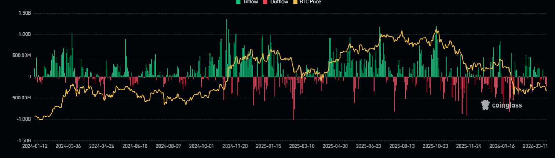Click the 2024-11-20 x-axis date label

[x=235, y=146]
